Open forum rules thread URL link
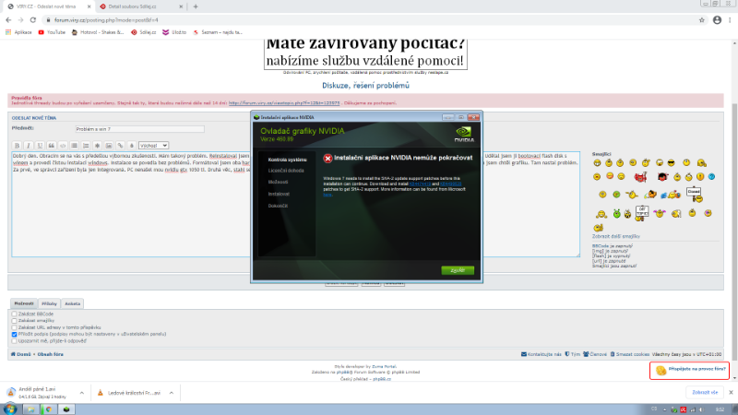The width and height of the screenshot is (738, 415). pyautogui.click(x=284, y=102)
